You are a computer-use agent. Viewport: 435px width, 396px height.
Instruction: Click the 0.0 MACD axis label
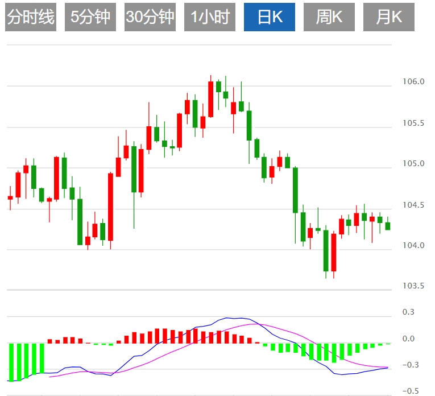[408, 339]
